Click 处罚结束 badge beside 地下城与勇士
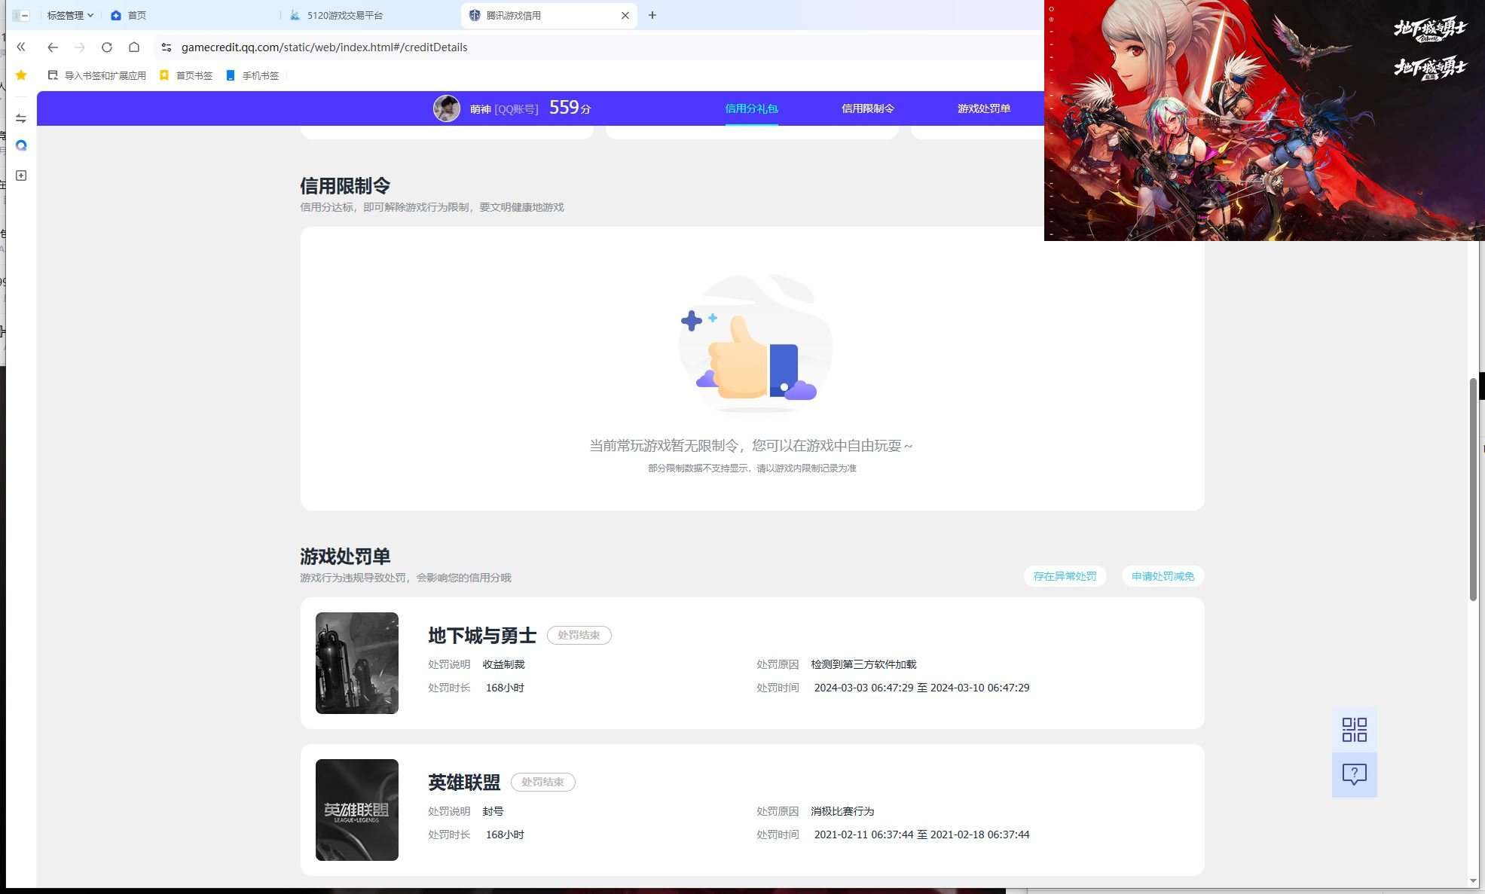 tap(579, 635)
